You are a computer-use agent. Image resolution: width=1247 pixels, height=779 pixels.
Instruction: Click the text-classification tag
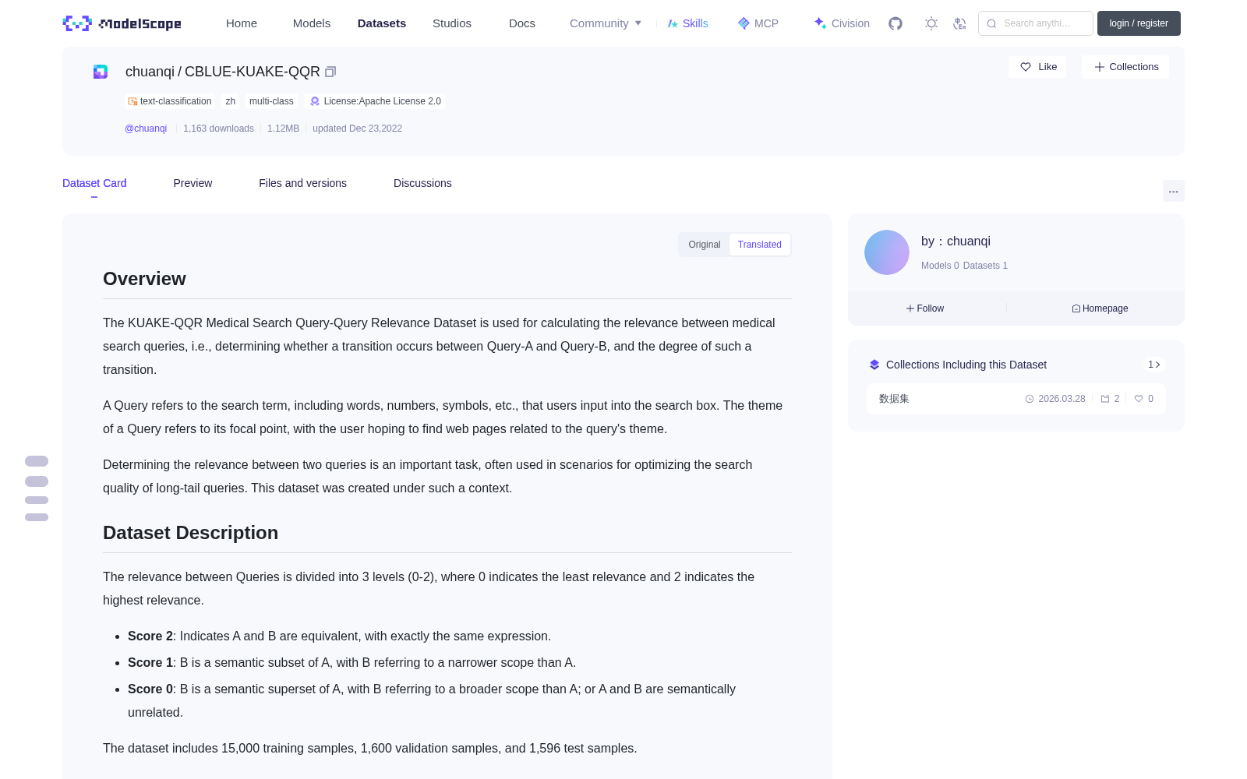pyautogui.click(x=170, y=101)
